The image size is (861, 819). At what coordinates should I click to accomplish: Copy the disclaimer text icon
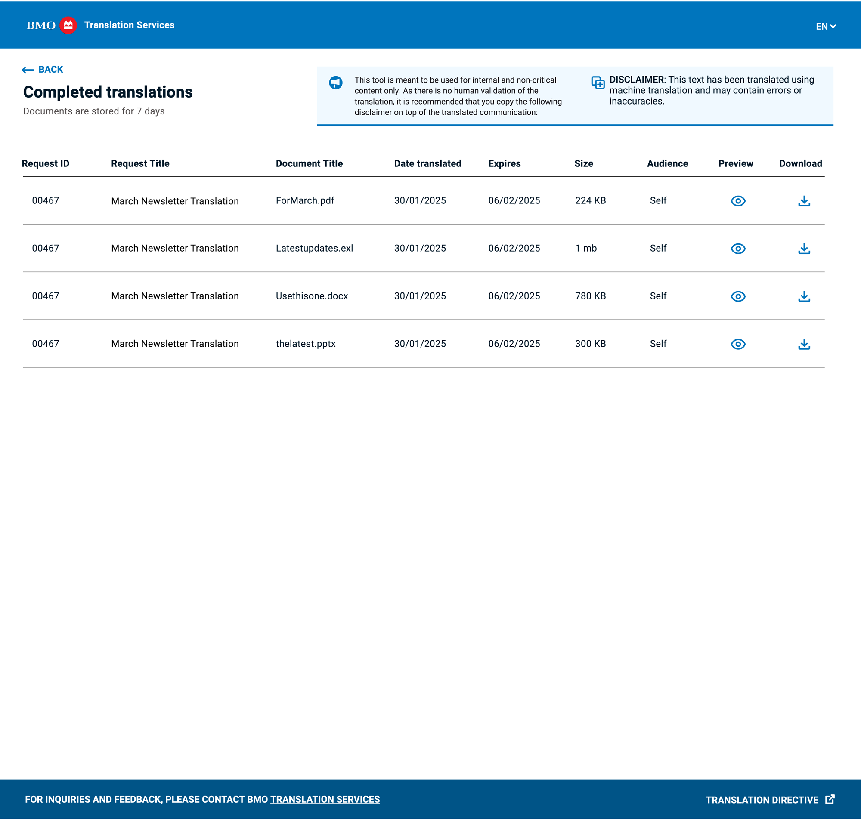tap(598, 82)
